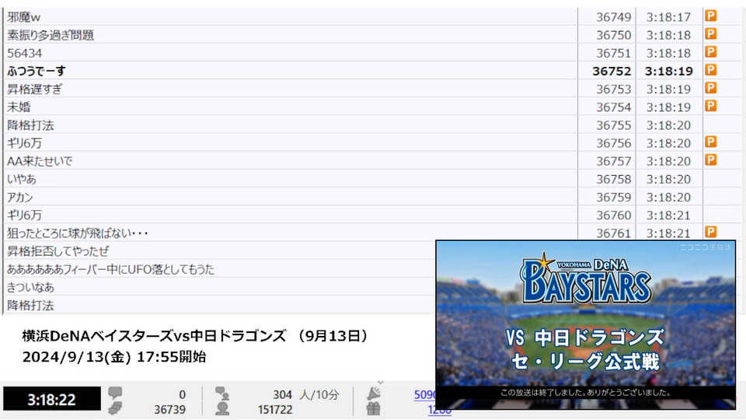The width and height of the screenshot is (746, 420).
Task: Click the gift box icon
Action: 374,408
